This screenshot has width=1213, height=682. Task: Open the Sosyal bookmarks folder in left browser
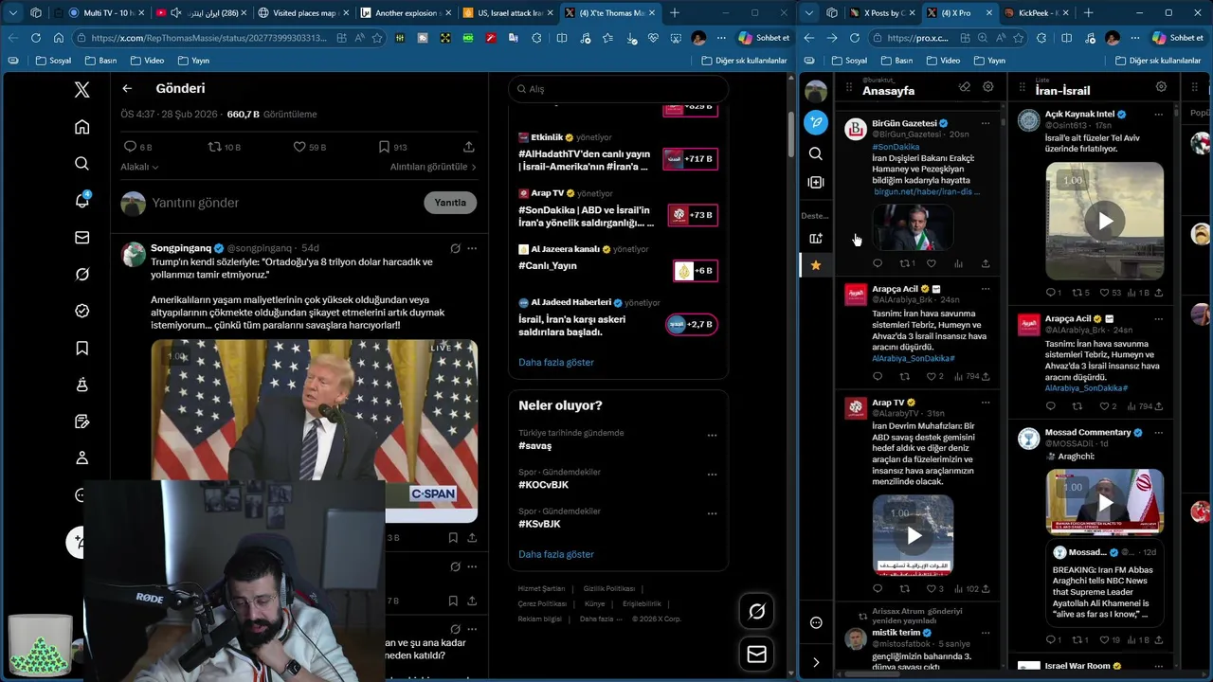(54, 61)
